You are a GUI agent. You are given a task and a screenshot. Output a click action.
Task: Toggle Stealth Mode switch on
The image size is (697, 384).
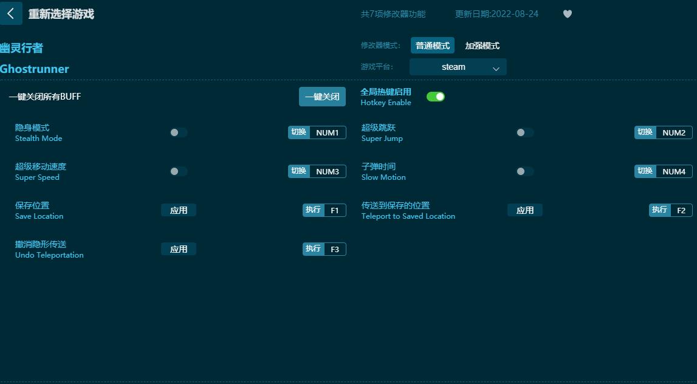pos(179,132)
